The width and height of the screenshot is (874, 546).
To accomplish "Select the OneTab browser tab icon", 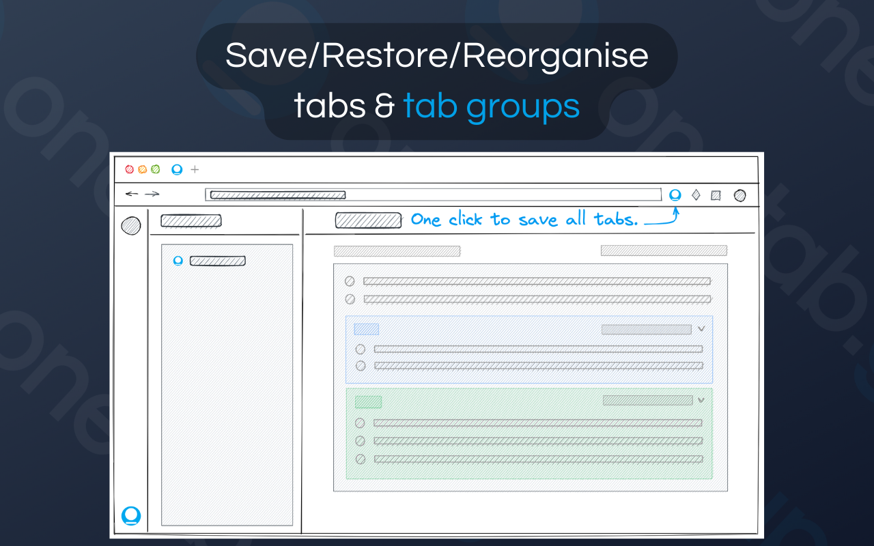I will (177, 169).
